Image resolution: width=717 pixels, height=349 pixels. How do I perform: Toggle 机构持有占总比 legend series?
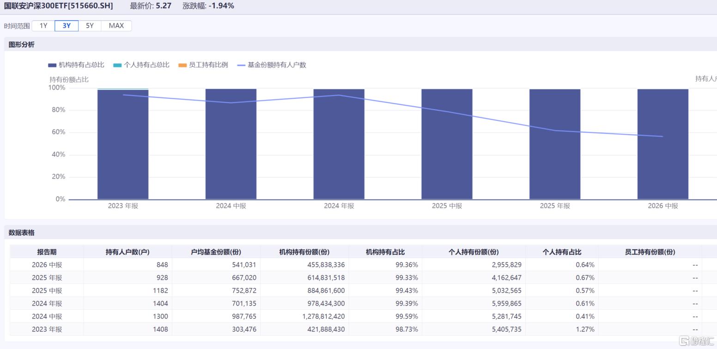point(76,65)
